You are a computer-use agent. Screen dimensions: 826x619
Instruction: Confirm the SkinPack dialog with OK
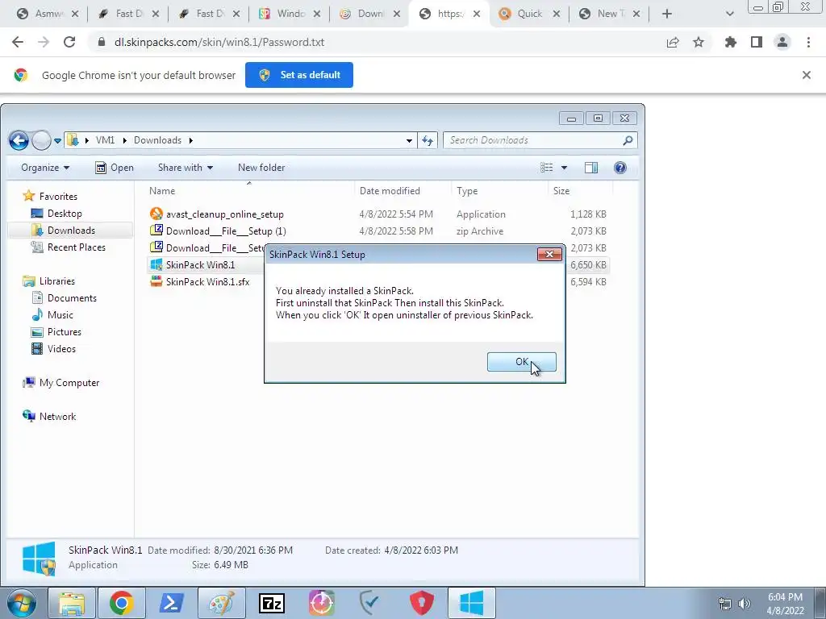(x=521, y=362)
